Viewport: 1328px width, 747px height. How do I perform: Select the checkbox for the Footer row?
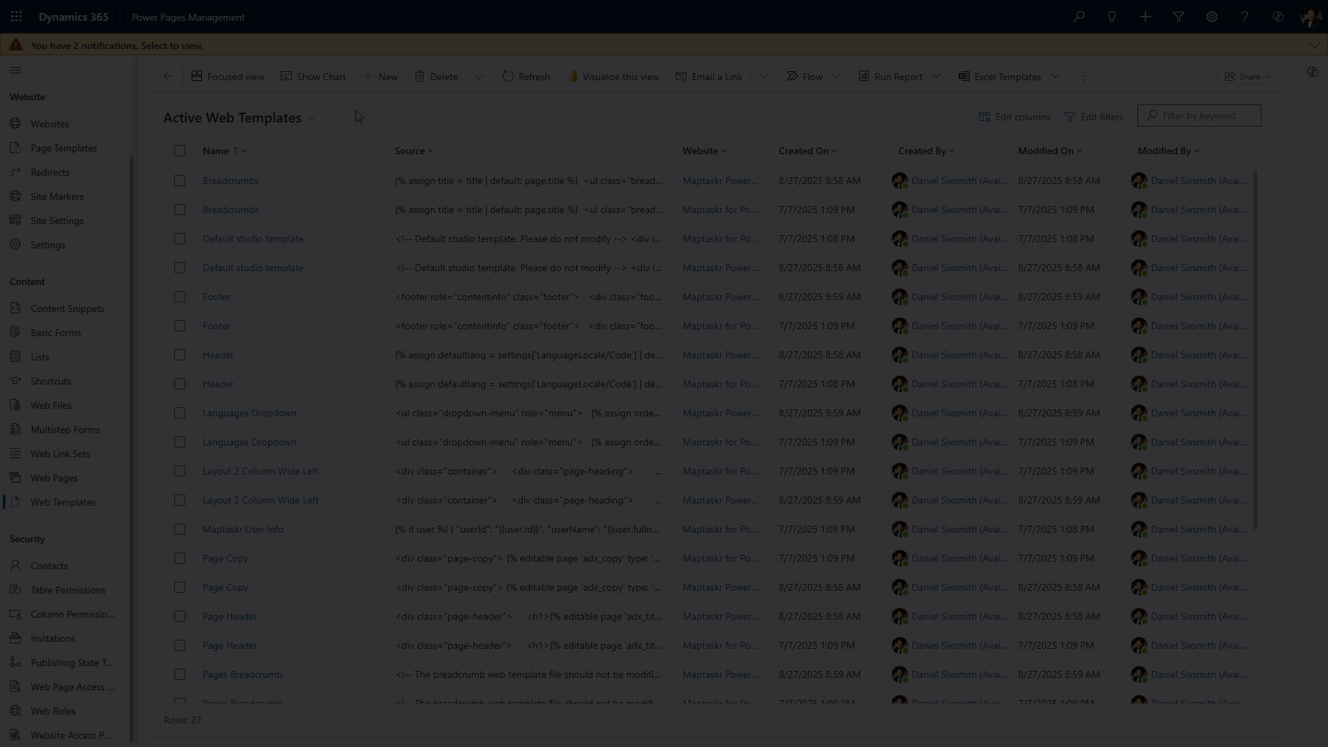(180, 297)
